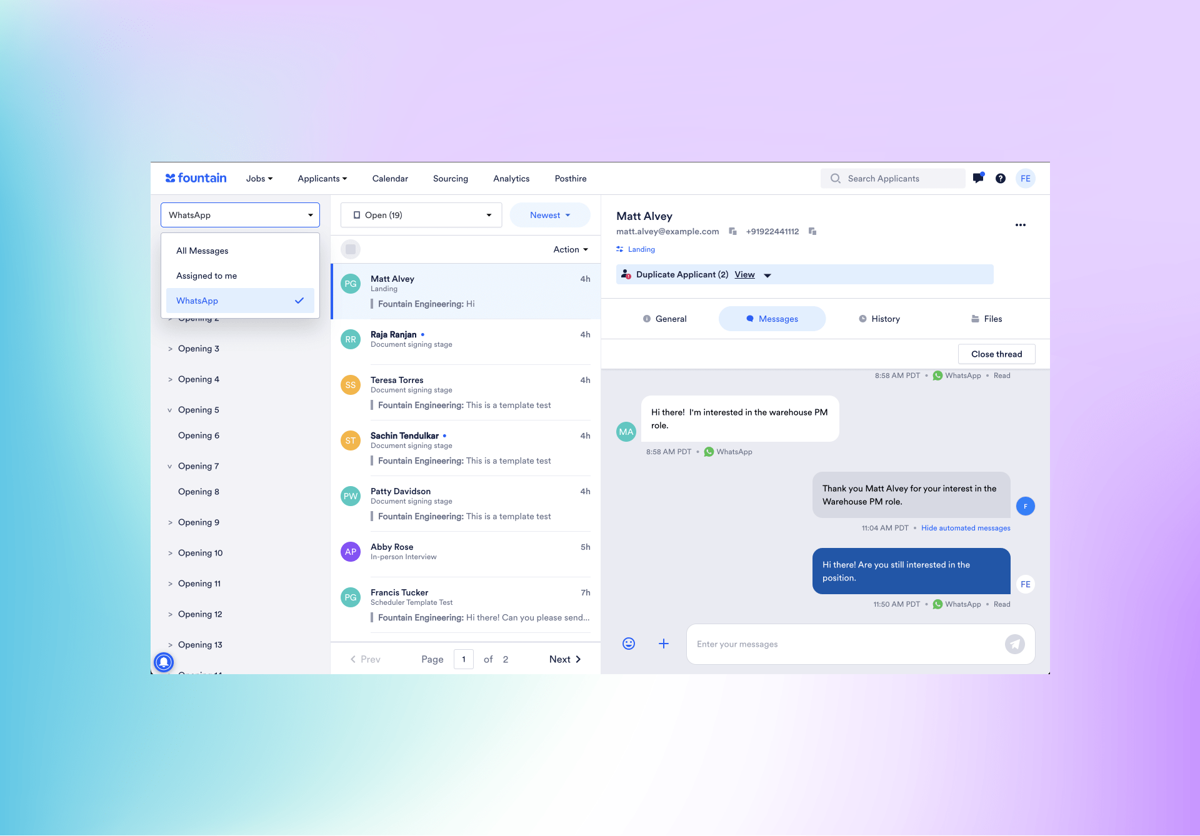Select 'All Messages' filter option
Image resolution: width=1200 pixels, height=836 pixels.
[202, 251]
